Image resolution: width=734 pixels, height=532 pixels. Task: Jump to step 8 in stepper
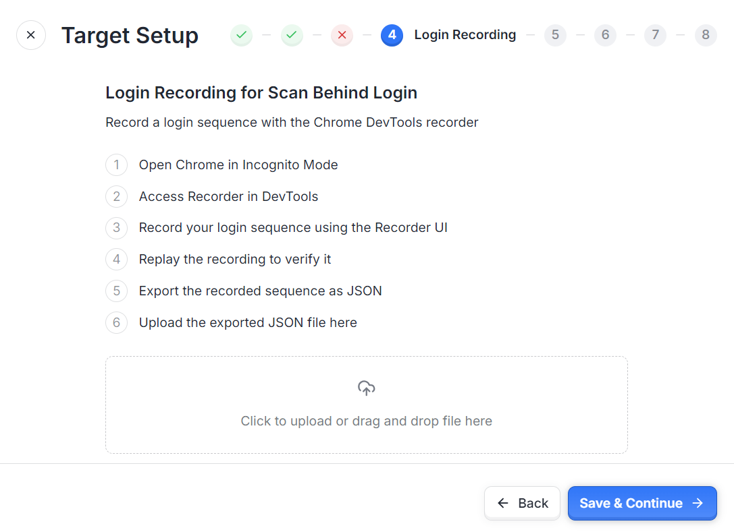[706, 35]
